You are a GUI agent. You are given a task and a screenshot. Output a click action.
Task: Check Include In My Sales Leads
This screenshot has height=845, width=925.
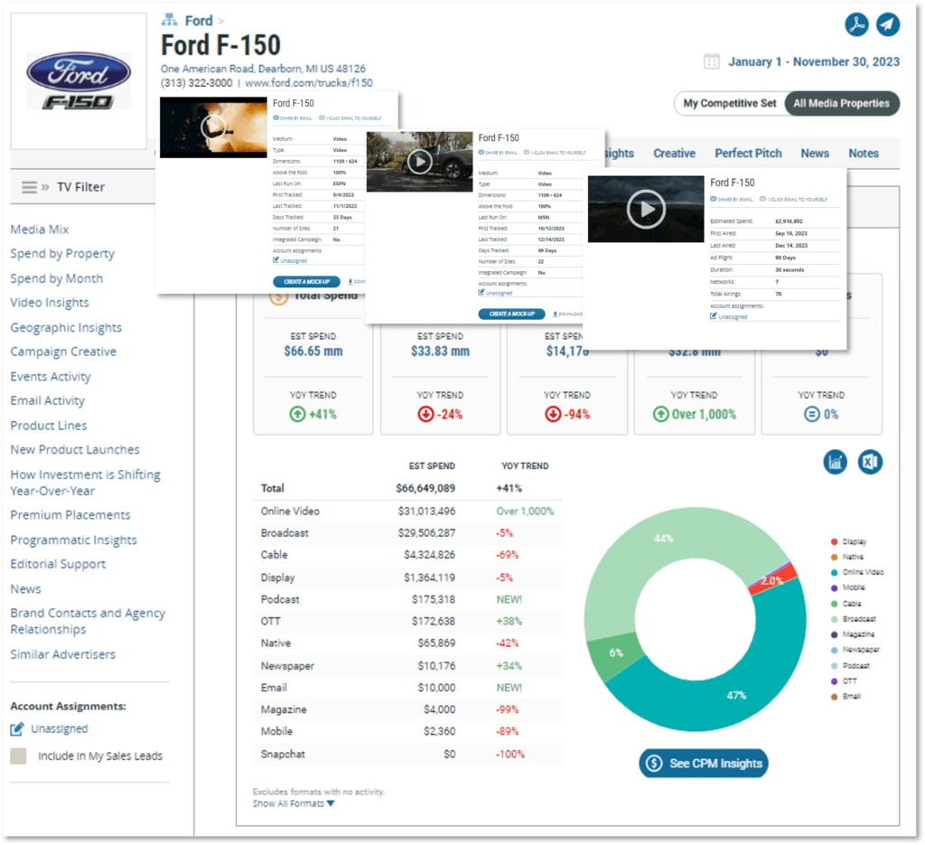[x=18, y=756]
